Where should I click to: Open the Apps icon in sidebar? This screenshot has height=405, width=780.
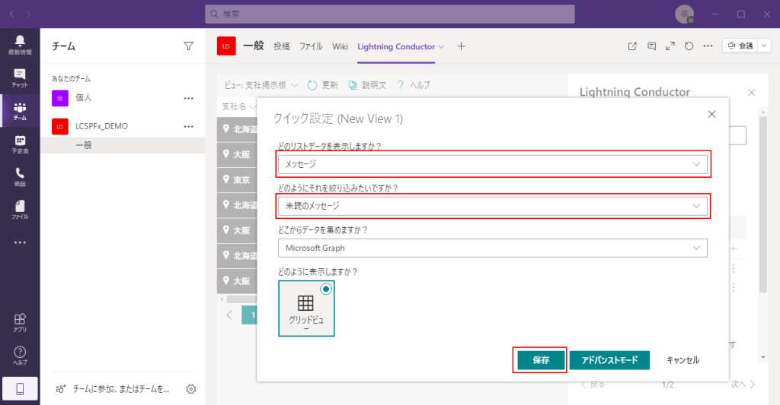pyautogui.click(x=20, y=322)
